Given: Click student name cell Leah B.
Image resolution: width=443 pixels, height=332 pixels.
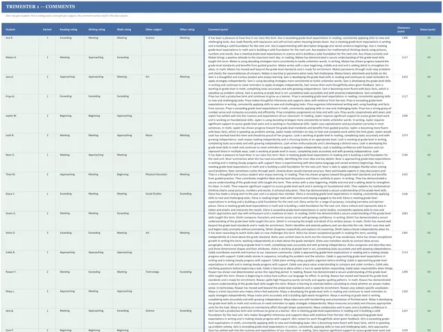Looking at the screenshot, I should coord(20,143).
